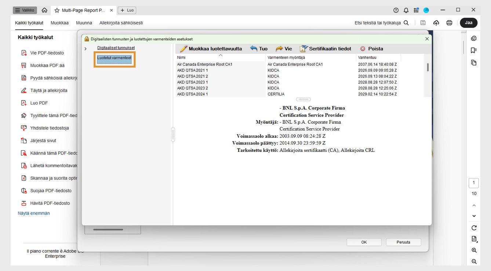
Task: Click the rotate view icon
Action: point(474,228)
